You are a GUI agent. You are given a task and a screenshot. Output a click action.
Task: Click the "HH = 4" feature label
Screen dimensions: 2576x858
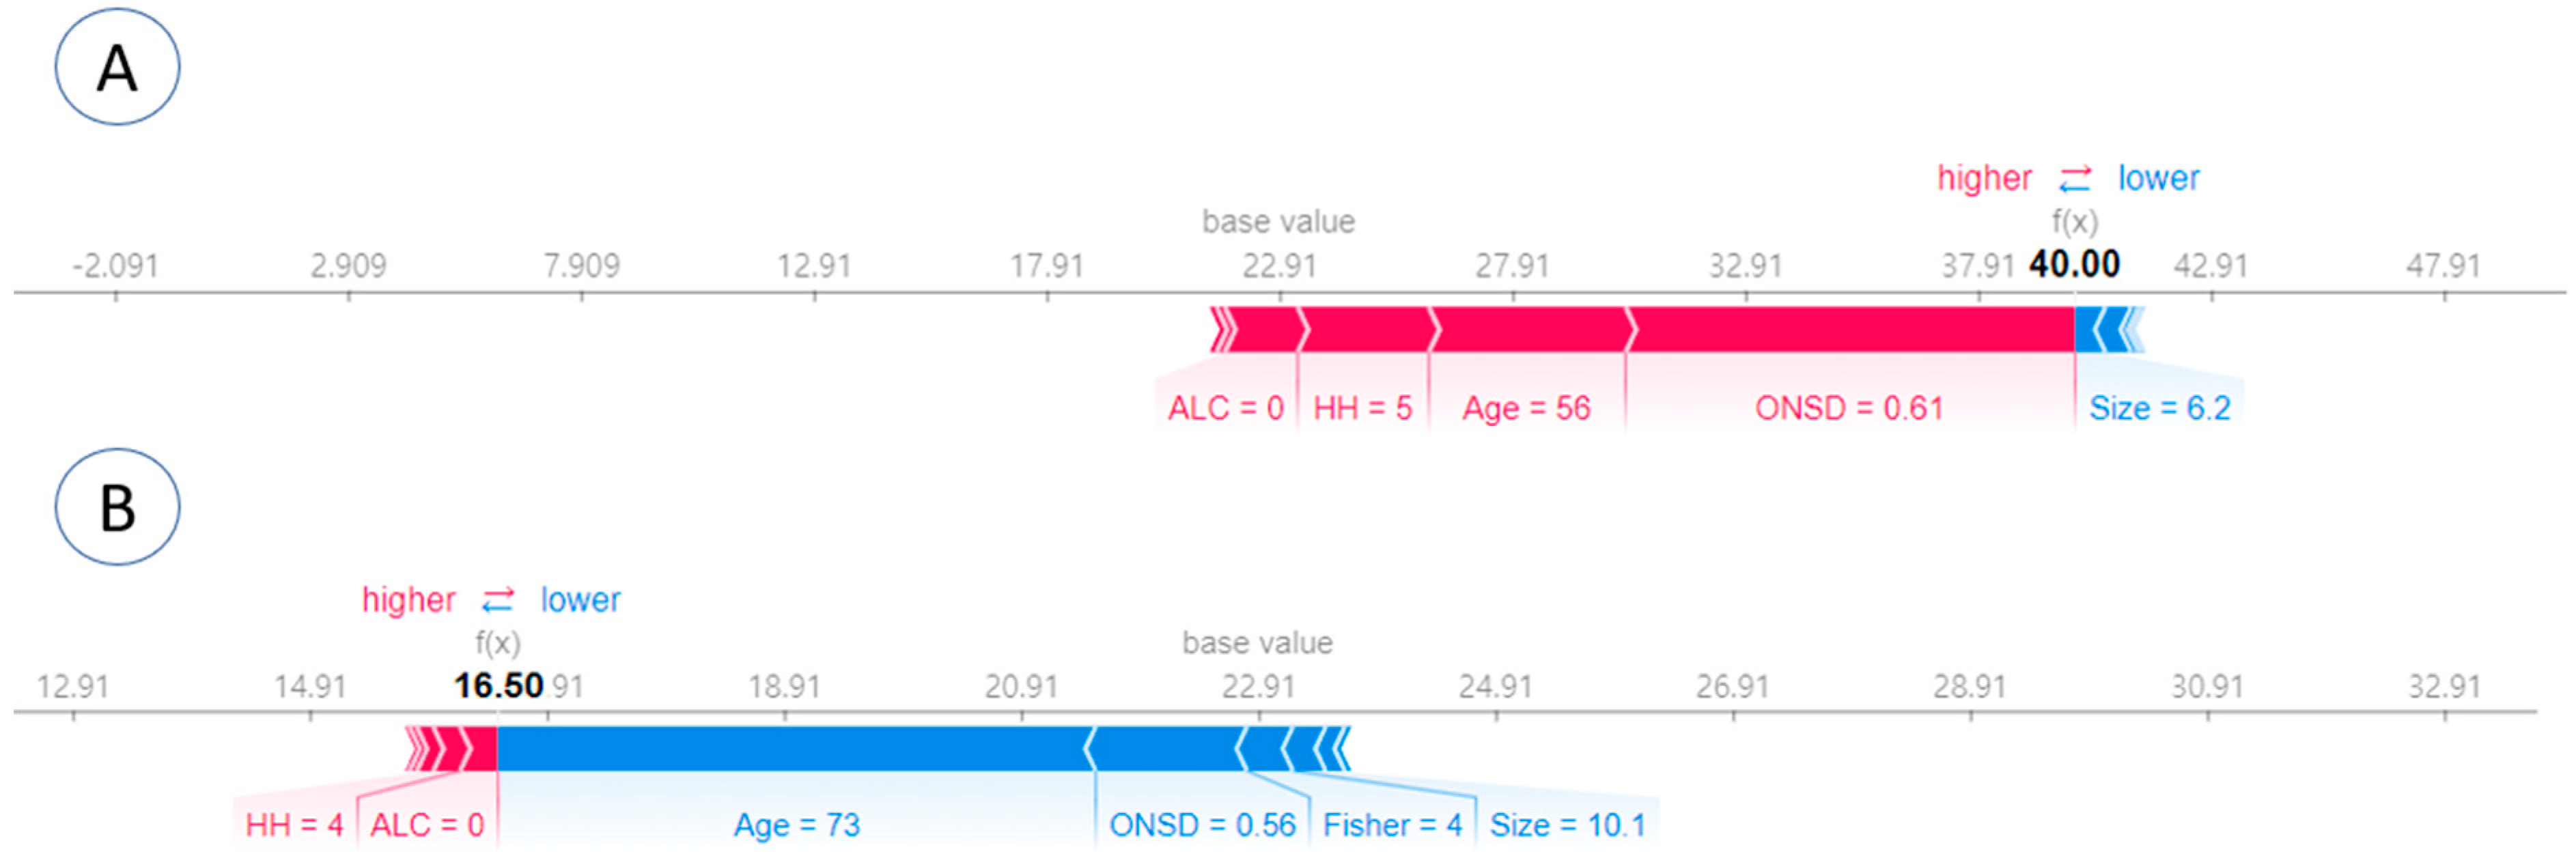(x=294, y=825)
